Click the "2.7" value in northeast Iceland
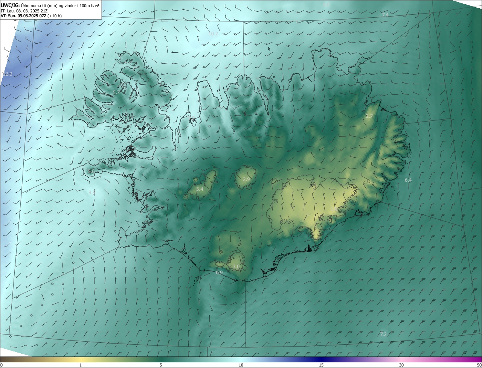The width and height of the screenshot is (482, 368). 369,116
